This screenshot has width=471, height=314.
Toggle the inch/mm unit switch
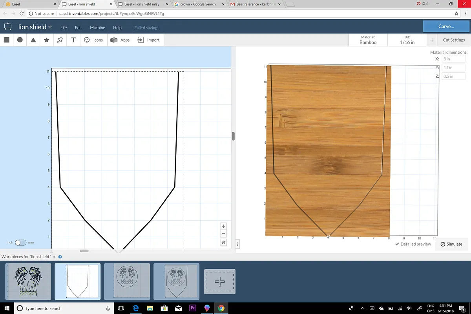[x=20, y=243]
